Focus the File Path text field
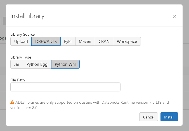Screen dimensions: 189x131 pos(65,87)
